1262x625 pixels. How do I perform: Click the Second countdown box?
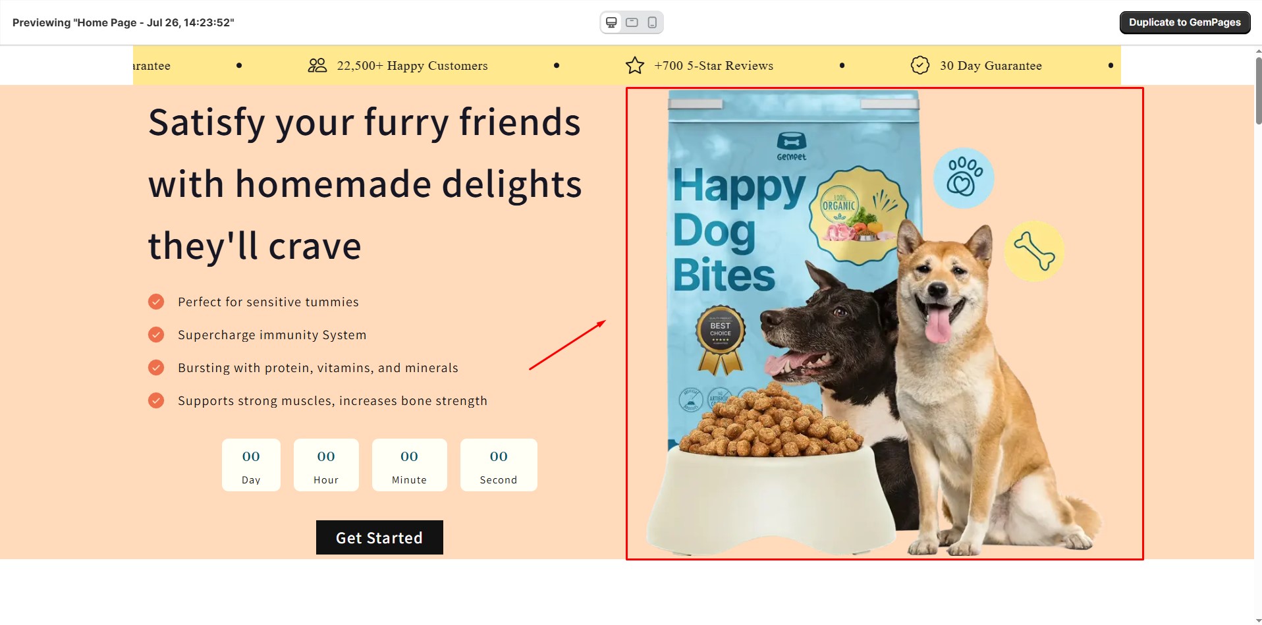(x=499, y=465)
